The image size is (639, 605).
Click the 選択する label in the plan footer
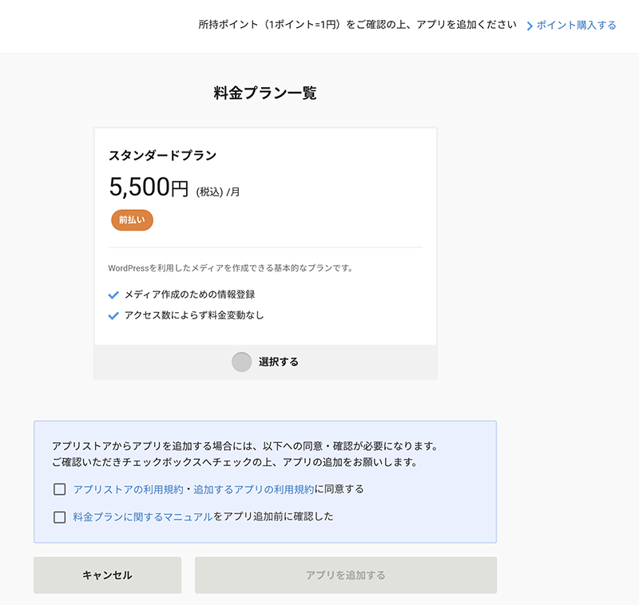pyautogui.click(x=278, y=362)
